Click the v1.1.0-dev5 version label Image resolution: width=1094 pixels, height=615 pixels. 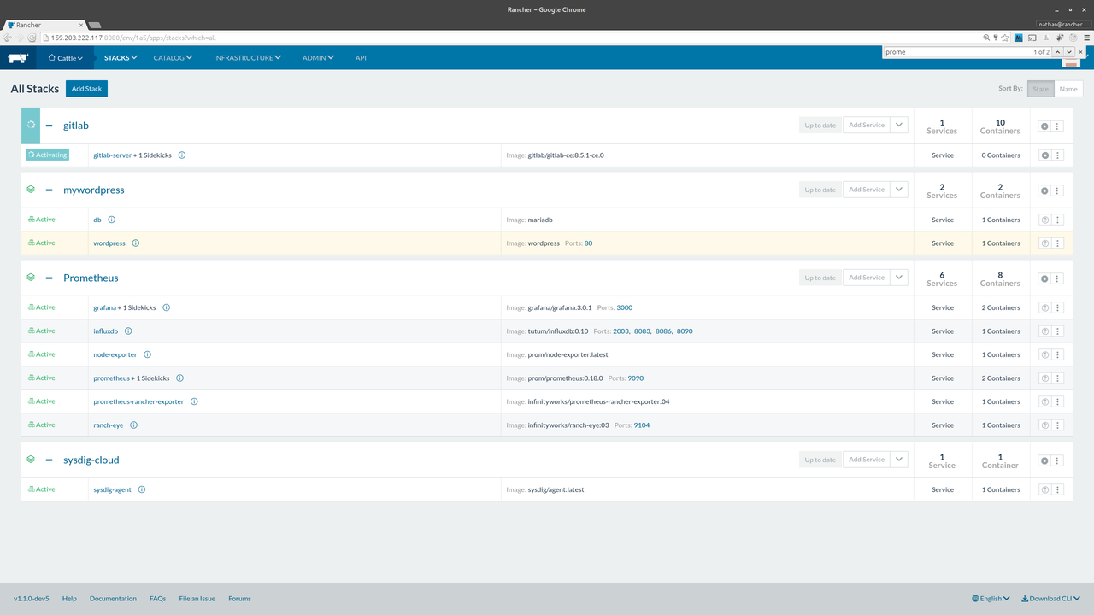[x=32, y=599]
